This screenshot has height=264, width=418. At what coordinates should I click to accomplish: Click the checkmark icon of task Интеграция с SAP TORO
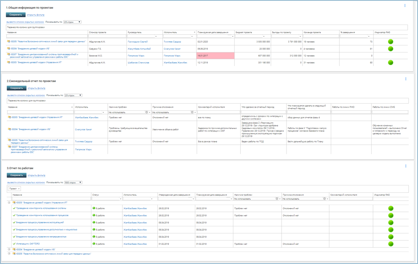14,244
